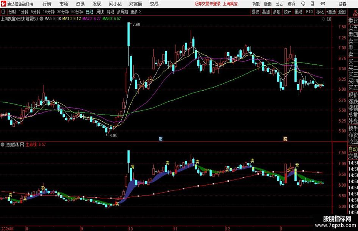Expand the main chart indicator dropdown arrow
The image size is (358, 231).
pos(41,19)
